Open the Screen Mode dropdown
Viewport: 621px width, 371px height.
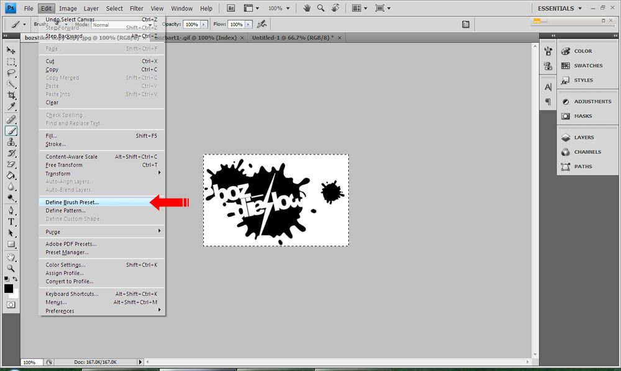point(383,8)
